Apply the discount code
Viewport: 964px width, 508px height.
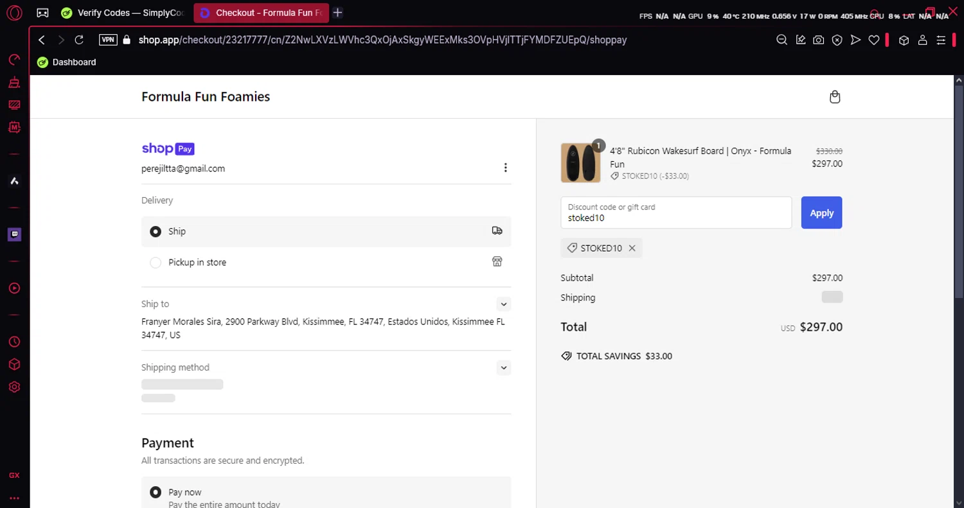pyautogui.click(x=821, y=213)
